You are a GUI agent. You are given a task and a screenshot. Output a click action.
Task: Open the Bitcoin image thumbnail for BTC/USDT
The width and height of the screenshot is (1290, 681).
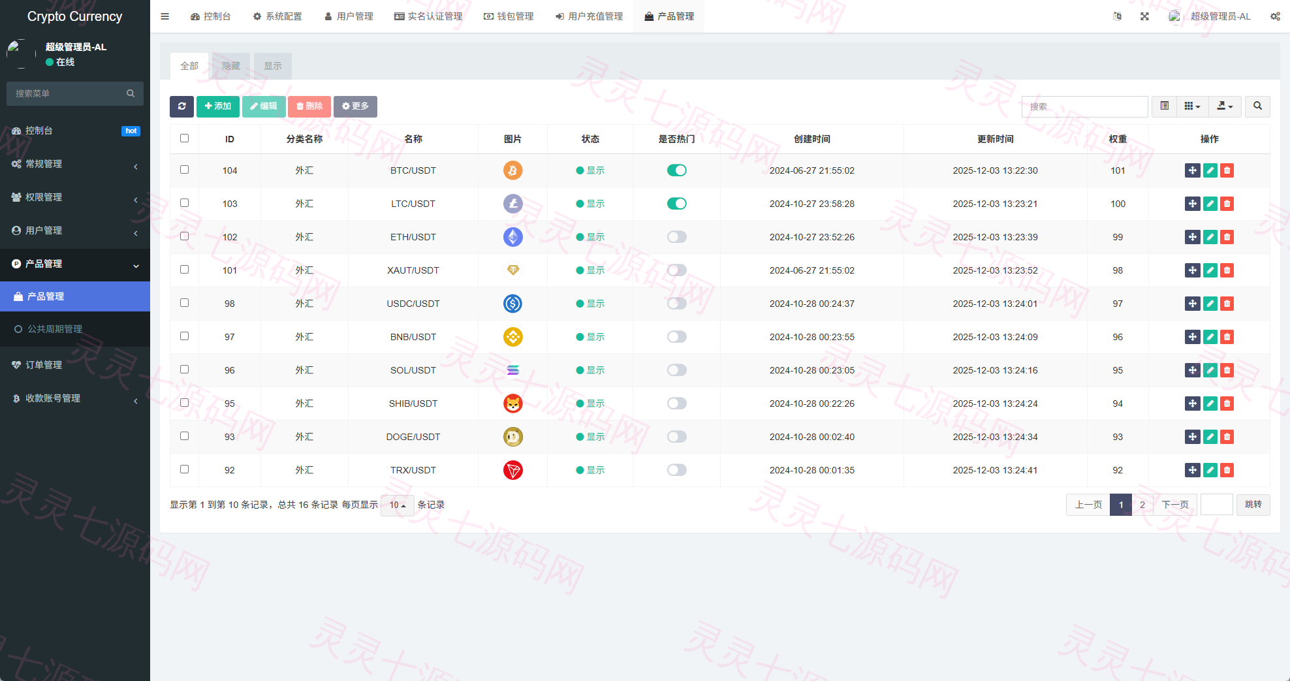513,170
